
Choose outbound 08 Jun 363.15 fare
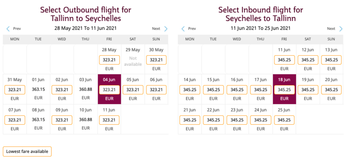click(x=38, y=120)
